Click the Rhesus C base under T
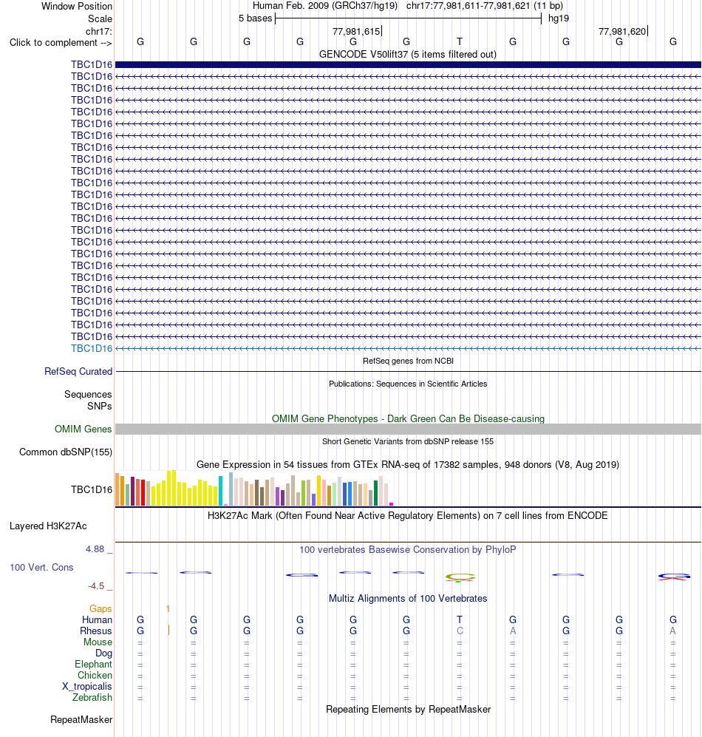 (x=460, y=631)
